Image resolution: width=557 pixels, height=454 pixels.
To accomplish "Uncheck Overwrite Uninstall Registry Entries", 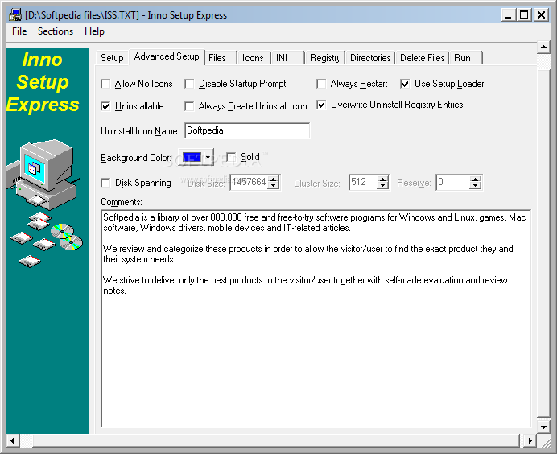I will point(321,105).
